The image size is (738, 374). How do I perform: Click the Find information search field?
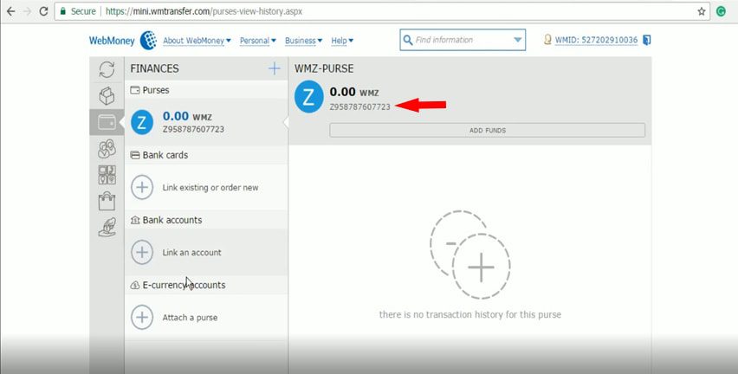(x=463, y=40)
